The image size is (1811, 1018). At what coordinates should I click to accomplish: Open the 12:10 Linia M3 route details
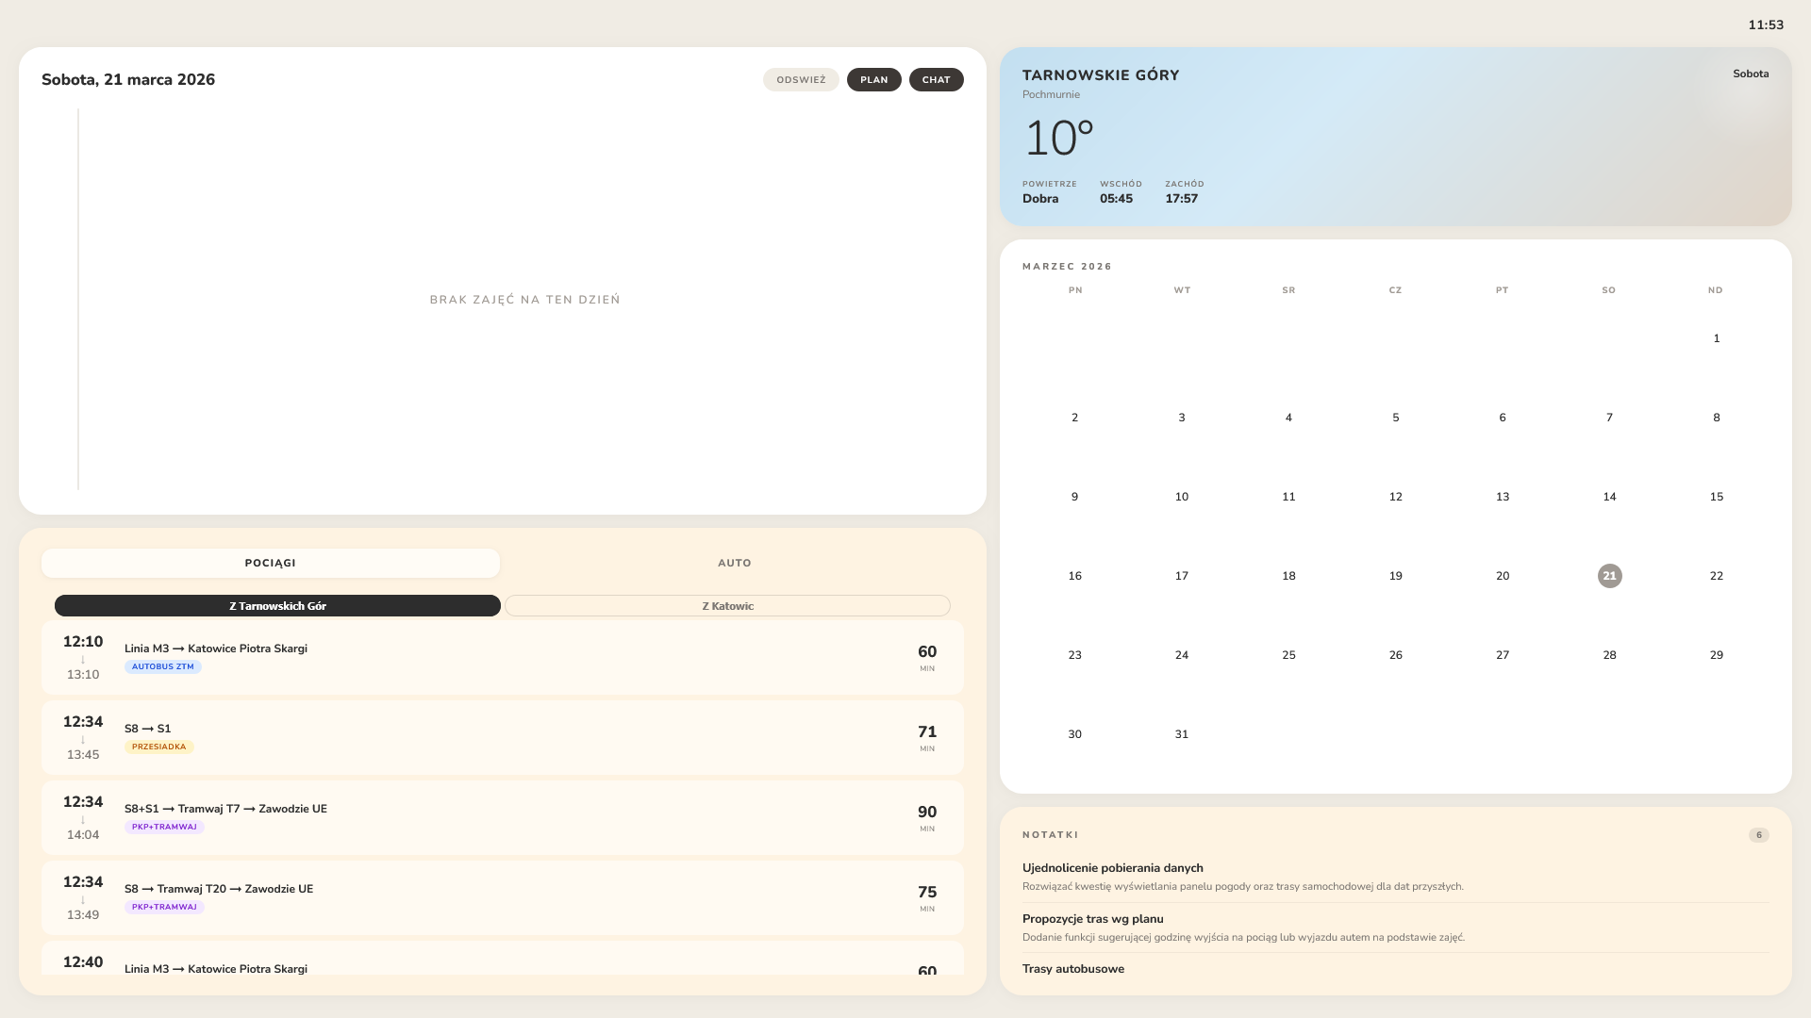point(502,657)
